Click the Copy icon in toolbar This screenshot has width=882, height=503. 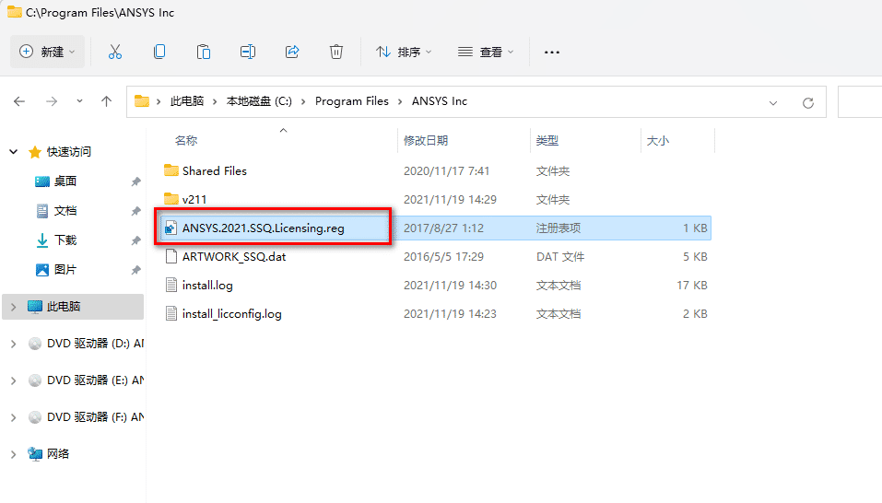pyautogui.click(x=159, y=53)
